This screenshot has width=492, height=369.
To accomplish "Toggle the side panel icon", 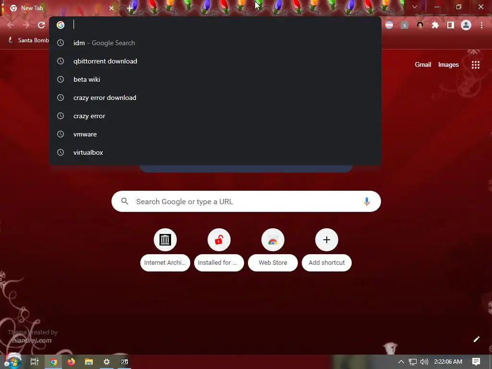I will point(451,25).
